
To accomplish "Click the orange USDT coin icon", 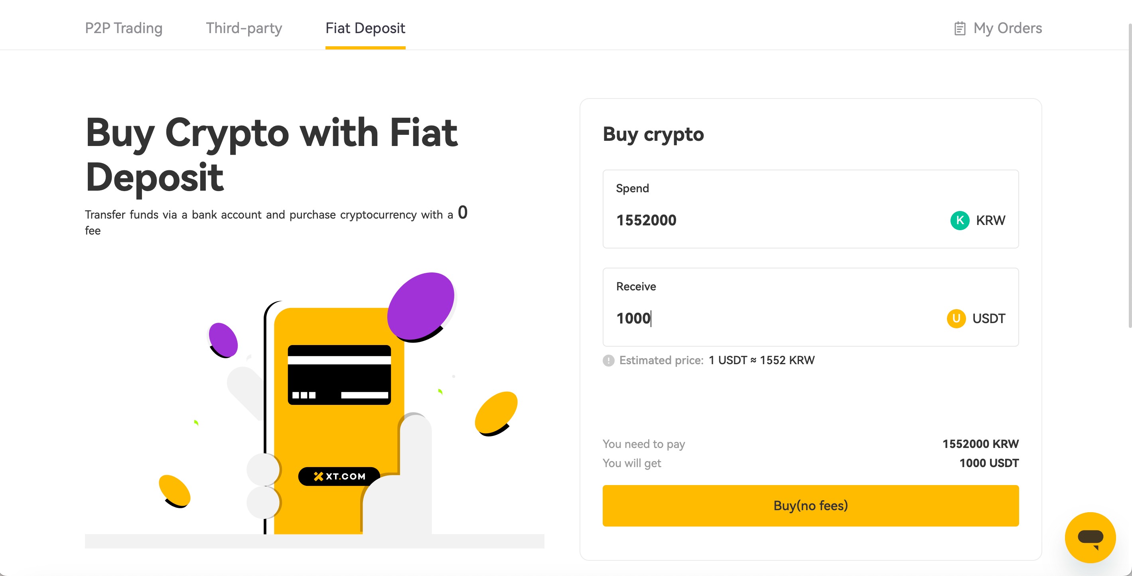I will pyautogui.click(x=956, y=319).
